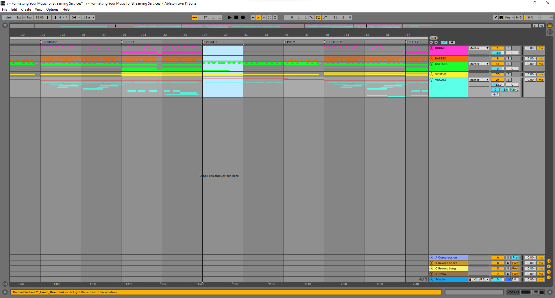Toggle the Computer MIDI Keyboard icon
The height and width of the screenshot is (298, 555).
coord(501,18)
